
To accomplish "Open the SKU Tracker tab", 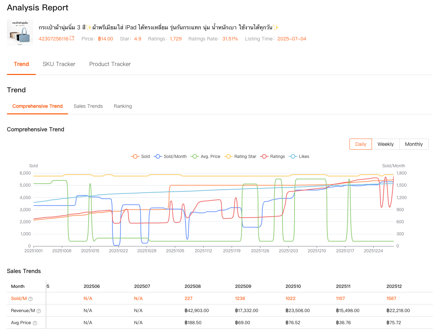I will pyautogui.click(x=59, y=64).
